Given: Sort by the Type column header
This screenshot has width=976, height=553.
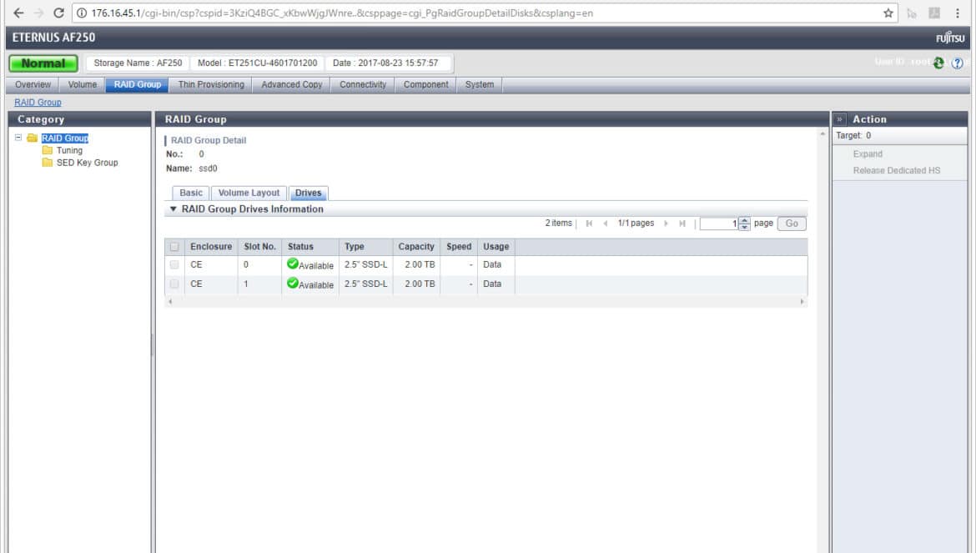Looking at the screenshot, I should coord(366,247).
